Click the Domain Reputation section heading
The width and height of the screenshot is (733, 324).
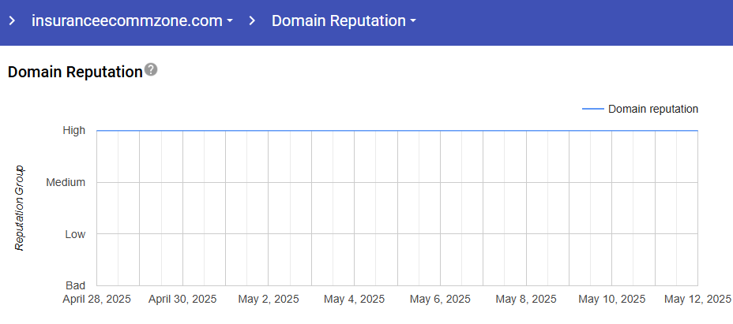(x=74, y=72)
